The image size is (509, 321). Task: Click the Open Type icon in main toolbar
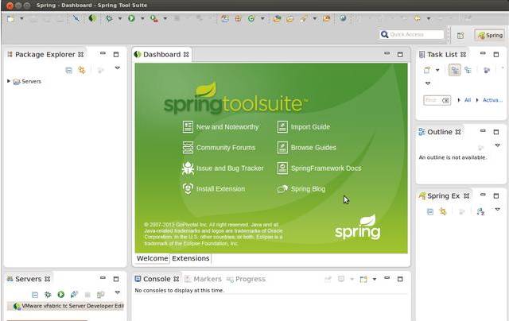277,18
